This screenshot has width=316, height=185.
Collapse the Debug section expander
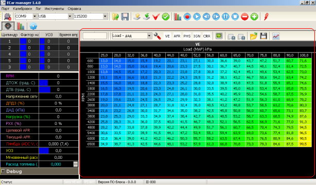(3, 171)
